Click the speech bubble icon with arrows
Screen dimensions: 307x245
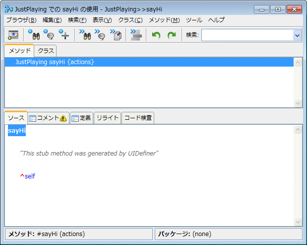pyautogui.click(x=100, y=35)
